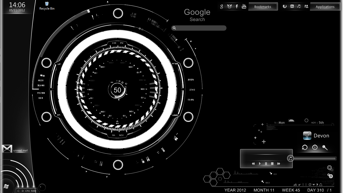Open the music note application icon
This screenshot has width=343, height=193.
(299, 7)
